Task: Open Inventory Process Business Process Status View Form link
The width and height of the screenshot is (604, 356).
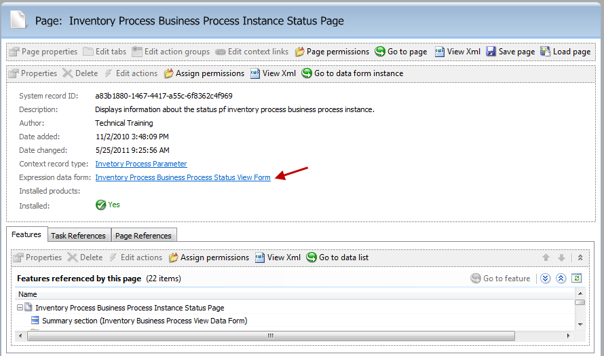Action: click(183, 177)
